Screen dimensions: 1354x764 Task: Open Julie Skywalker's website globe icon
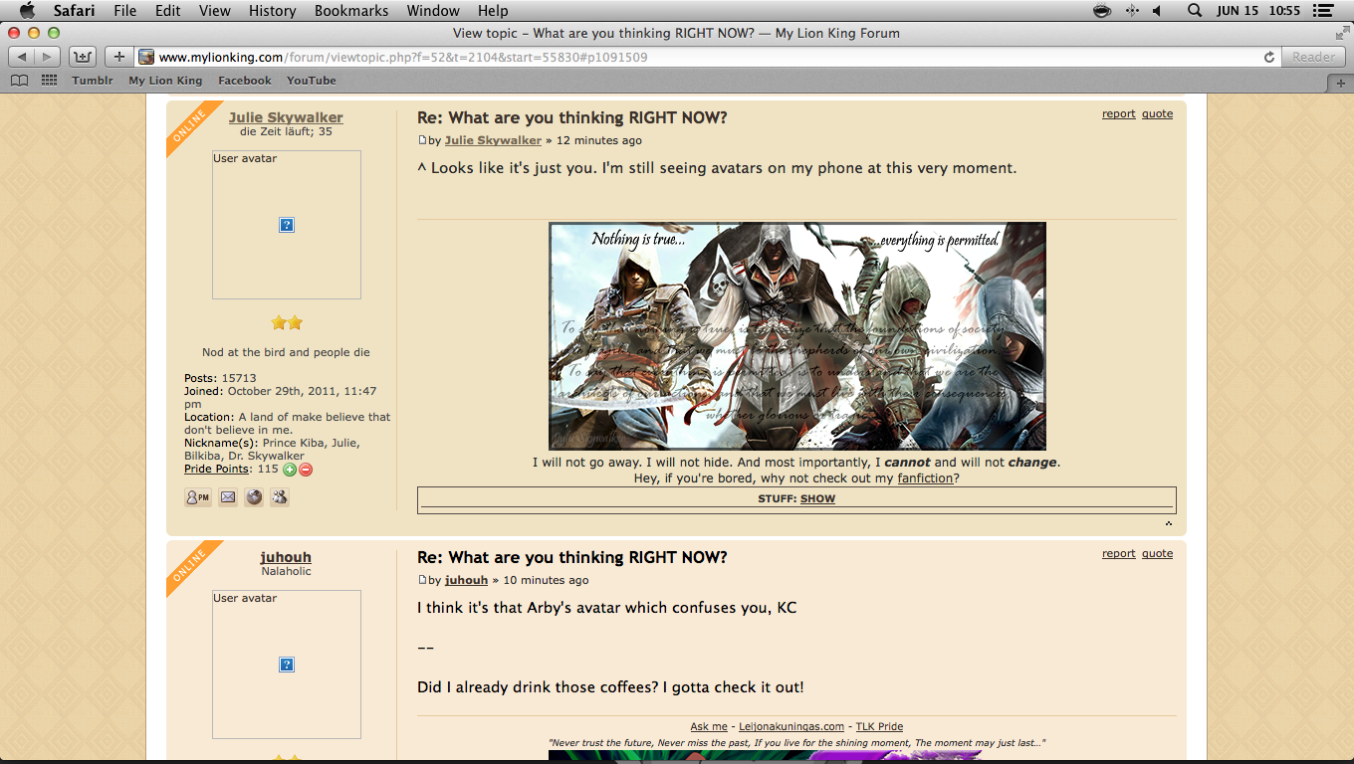click(254, 497)
